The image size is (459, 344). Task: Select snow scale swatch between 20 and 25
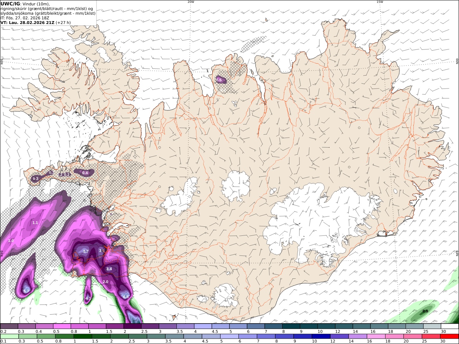(x=414, y=326)
